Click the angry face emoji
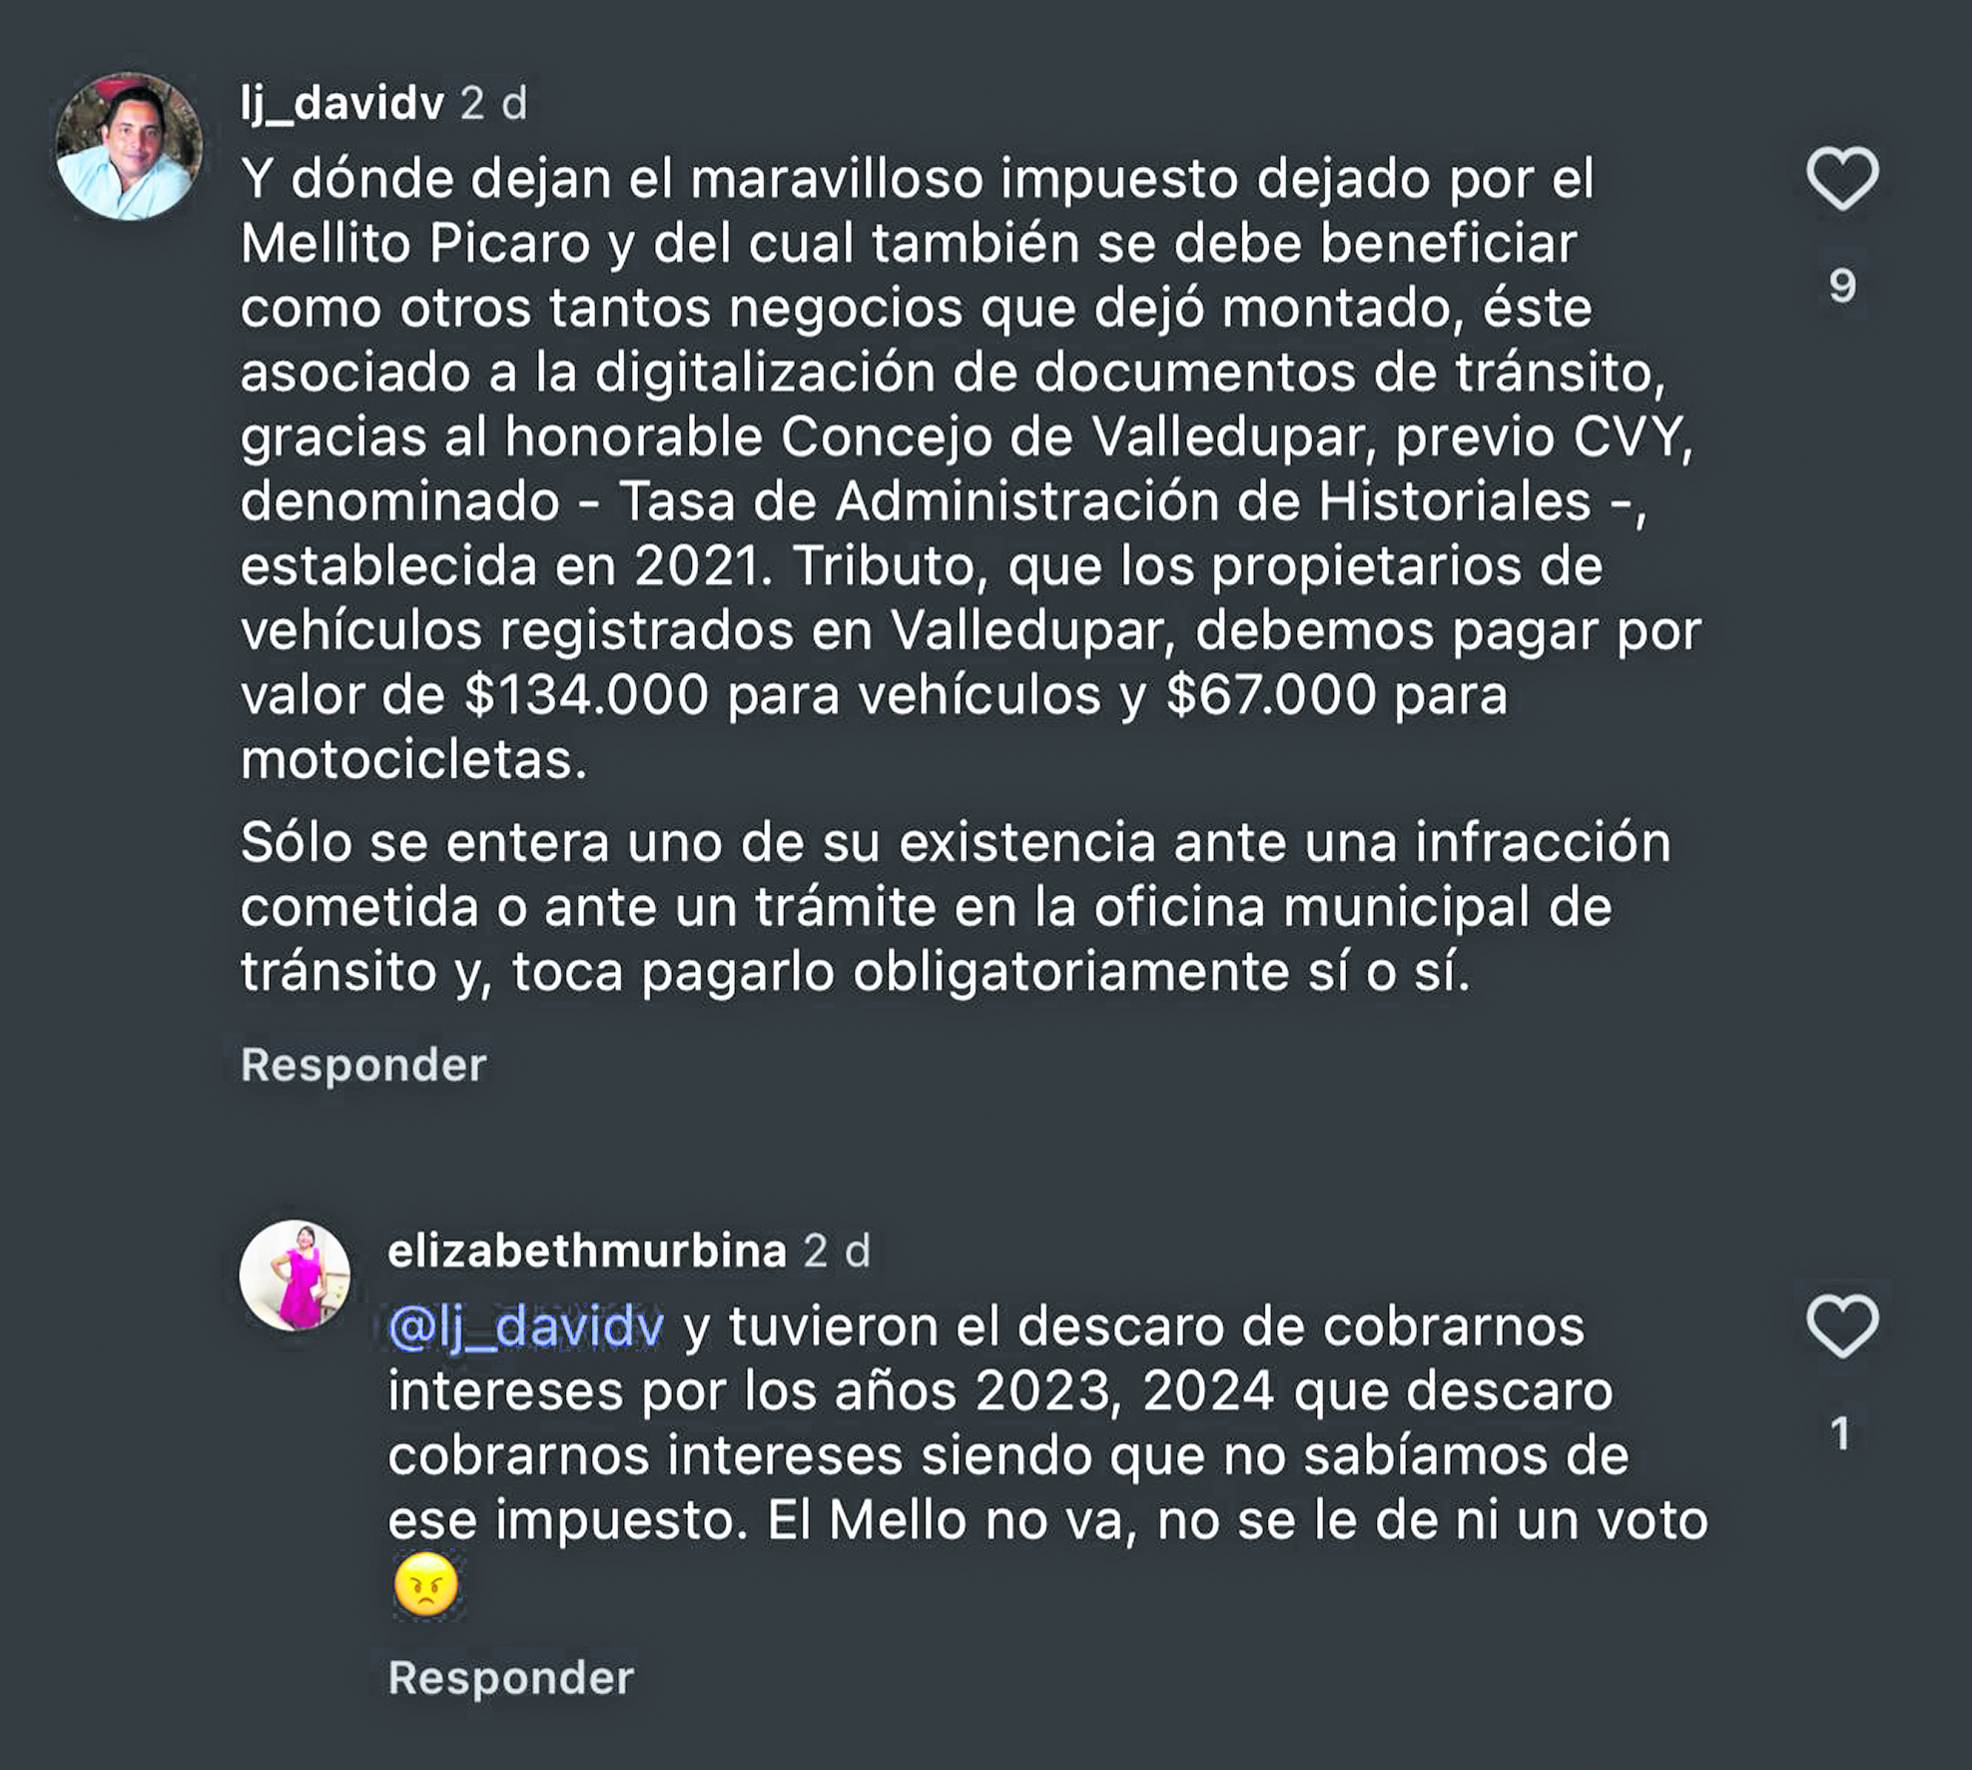 [426, 1584]
